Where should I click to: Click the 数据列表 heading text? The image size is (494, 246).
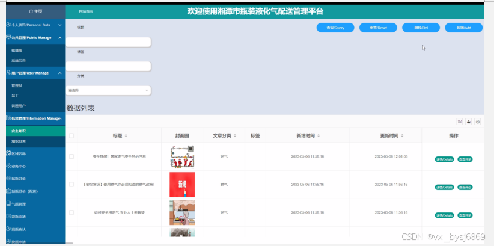81,108
